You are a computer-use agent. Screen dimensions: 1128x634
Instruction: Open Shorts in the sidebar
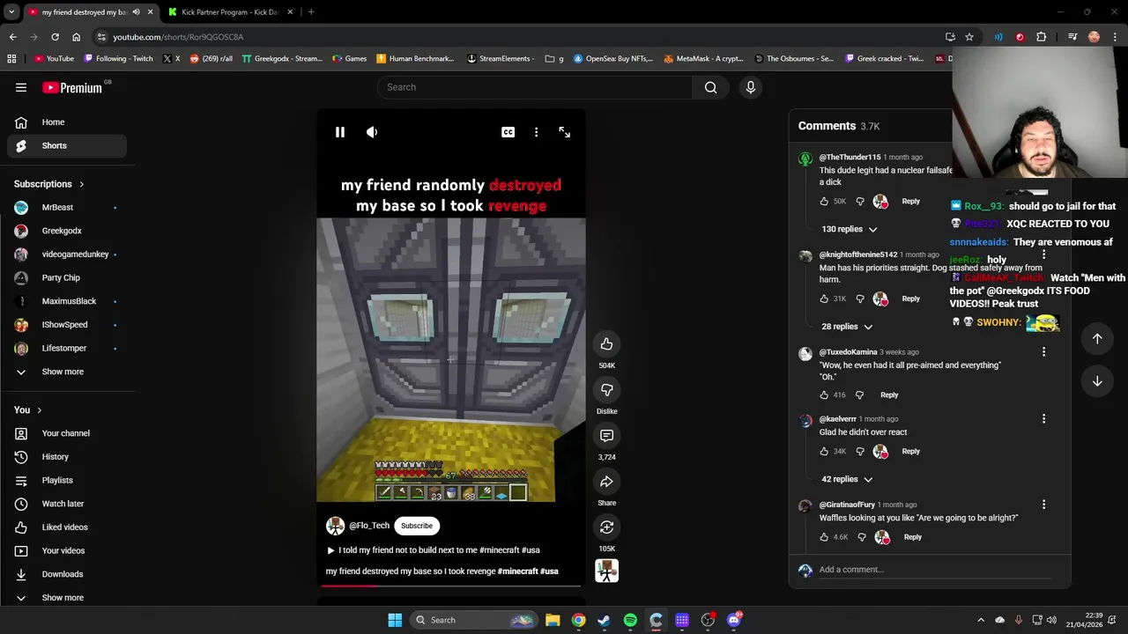pyautogui.click(x=67, y=145)
